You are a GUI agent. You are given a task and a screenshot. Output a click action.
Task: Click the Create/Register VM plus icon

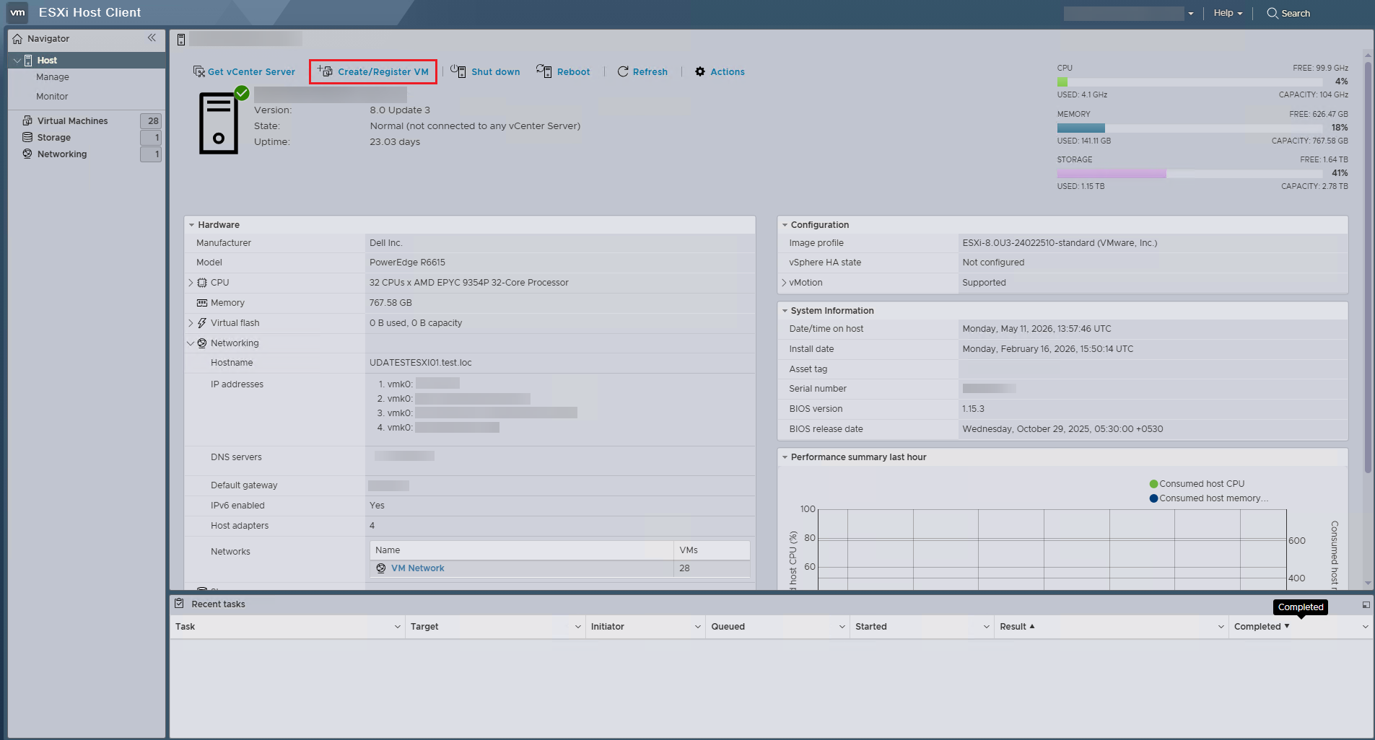(x=325, y=71)
